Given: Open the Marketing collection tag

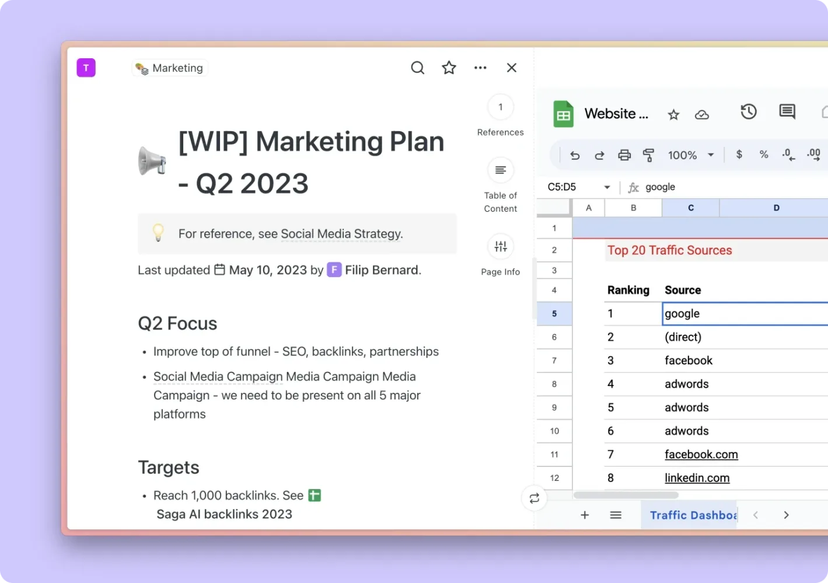Looking at the screenshot, I should [x=170, y=68].
